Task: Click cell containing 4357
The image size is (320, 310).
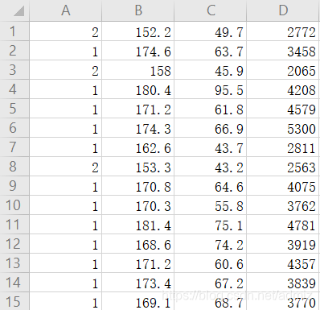Action: [283, 263]
